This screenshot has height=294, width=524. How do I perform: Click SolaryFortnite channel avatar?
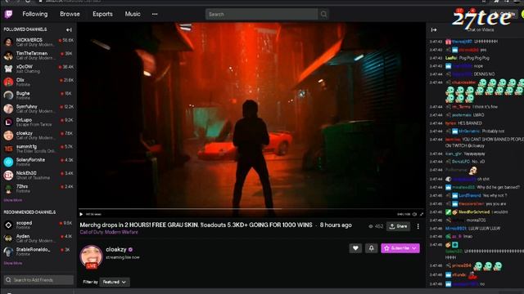[x=8, y=162]
